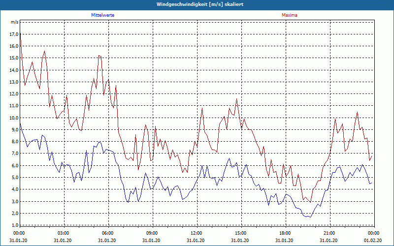Screen dimensions: 394x246
Task: Click the 14,0 y-axis value
Action: pyautogui.click(x=14, y=70)
